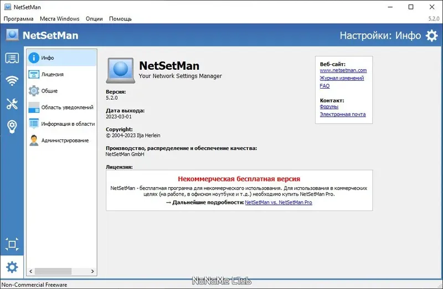This screenshot has width=443, height=289.
Task: Click the Область уведомлений tray icon
Action: pyautogui.click(x=34, y=107)
